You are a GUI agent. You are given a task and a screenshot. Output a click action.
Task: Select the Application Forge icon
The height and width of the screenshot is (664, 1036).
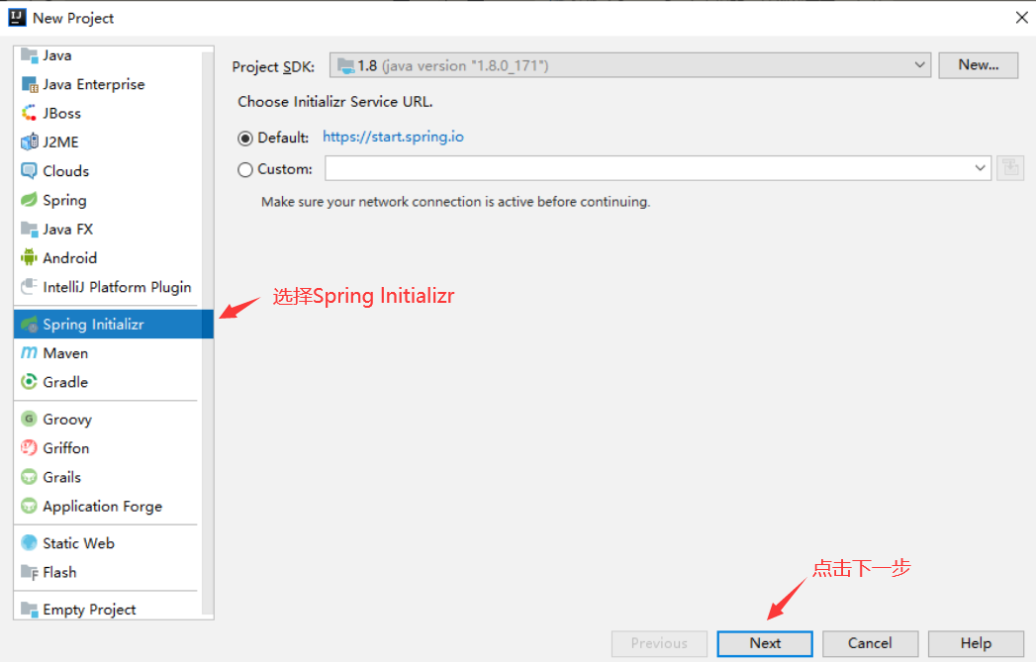pyautogui.click(x=29, y=506)
